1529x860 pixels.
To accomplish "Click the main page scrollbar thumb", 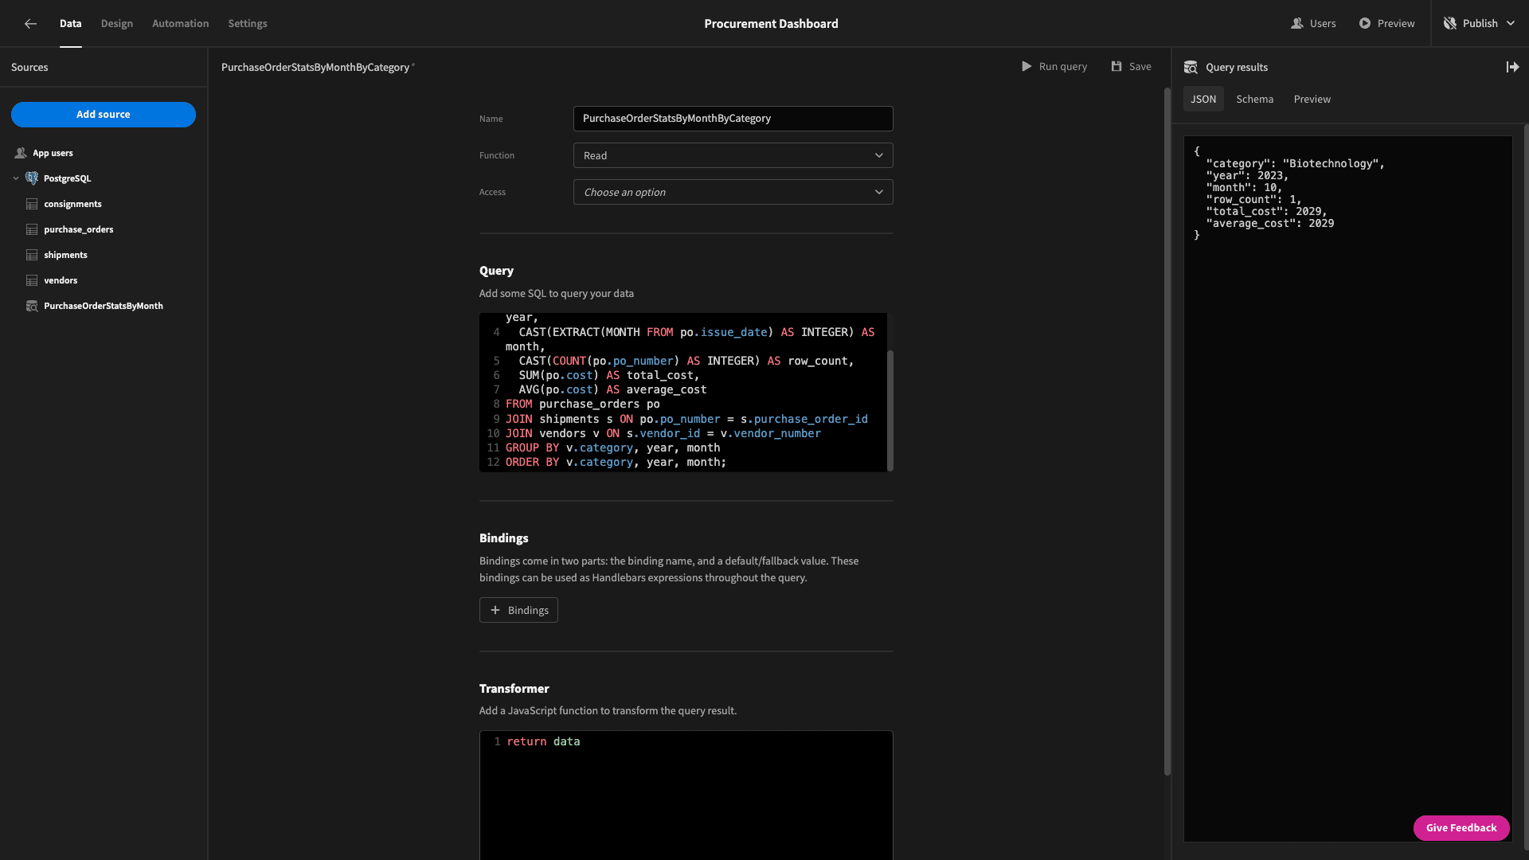I will (x=1167, y=430).
